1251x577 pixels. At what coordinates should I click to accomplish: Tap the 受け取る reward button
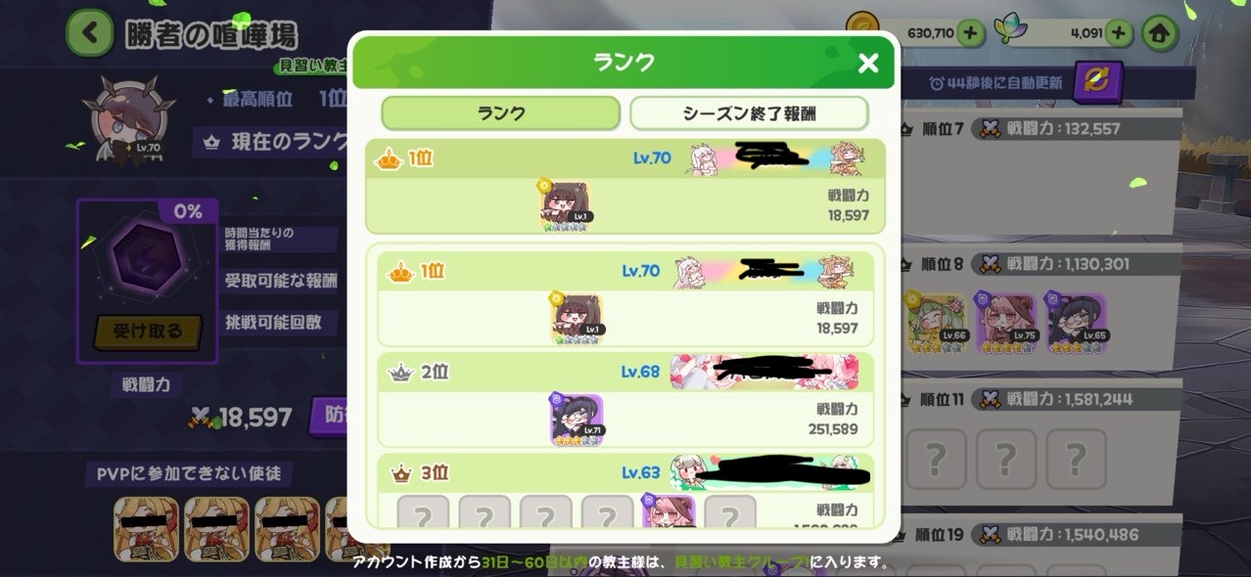coord(147,332)
